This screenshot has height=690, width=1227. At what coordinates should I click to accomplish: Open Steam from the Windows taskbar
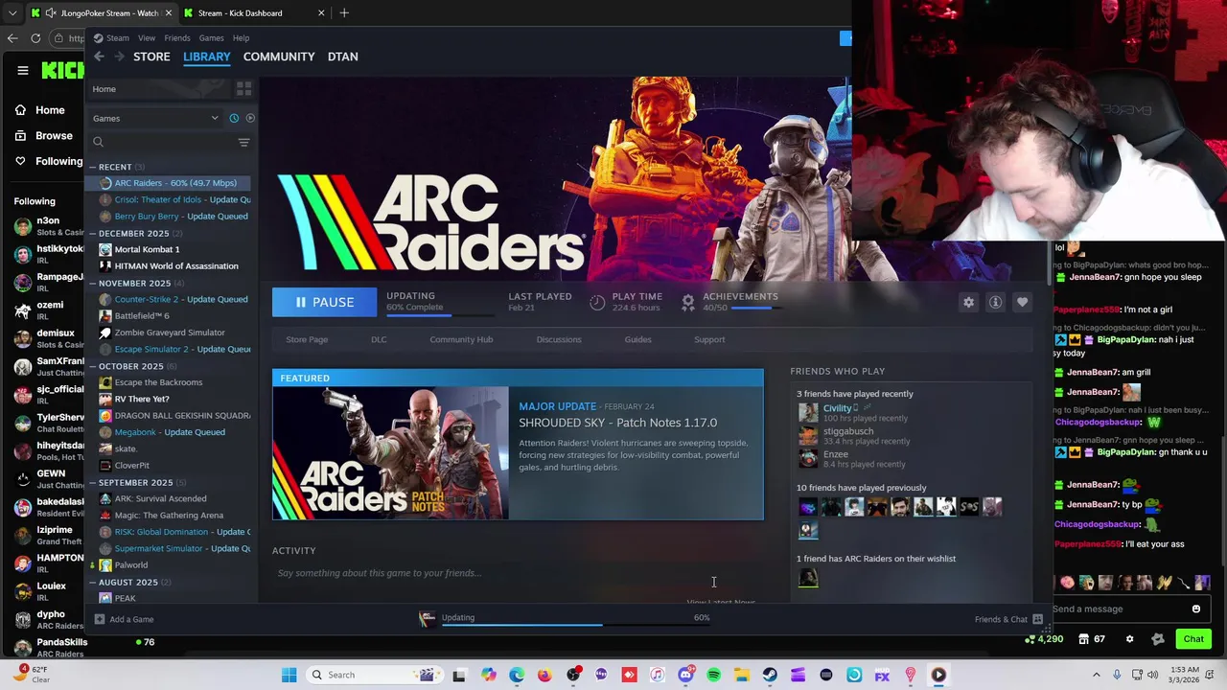[770, 675]
